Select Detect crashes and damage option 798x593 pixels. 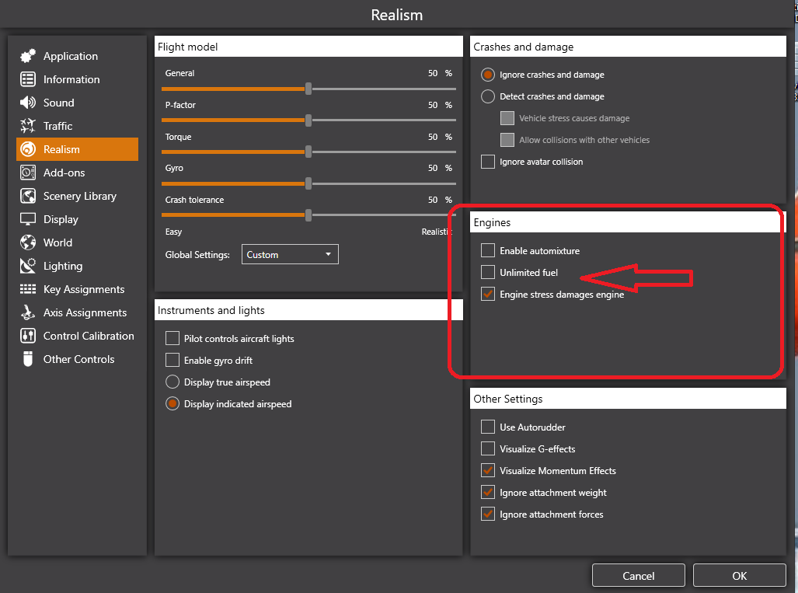(x=487, y=96)
